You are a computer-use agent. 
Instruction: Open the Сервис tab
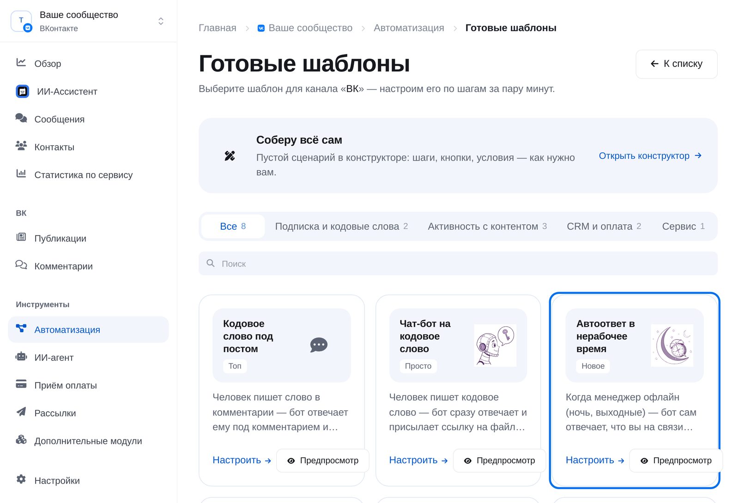tap(684, 226)
